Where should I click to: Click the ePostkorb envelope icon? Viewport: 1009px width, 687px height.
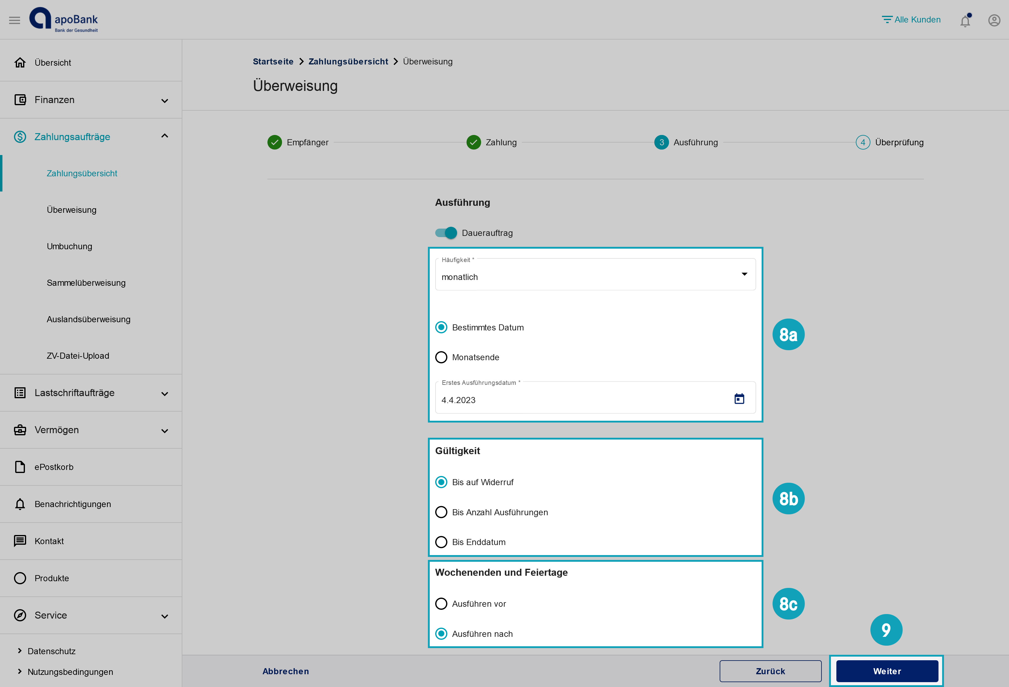point(21,467)
